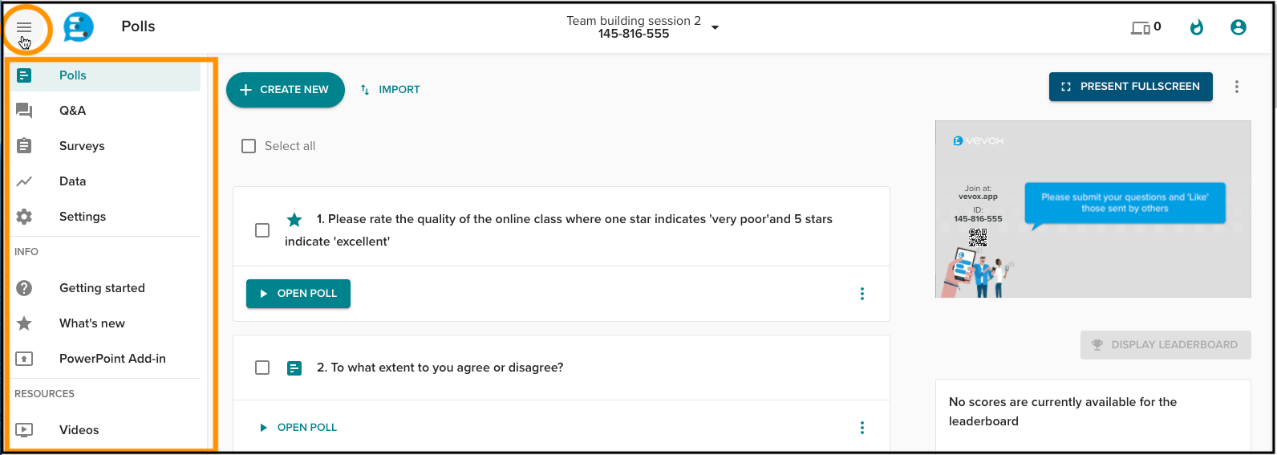Open Settings gear in sidebar
Image resolution: width=1277 pixels, height=455 pixels.
pyautogui.click(x=24, y=217)
